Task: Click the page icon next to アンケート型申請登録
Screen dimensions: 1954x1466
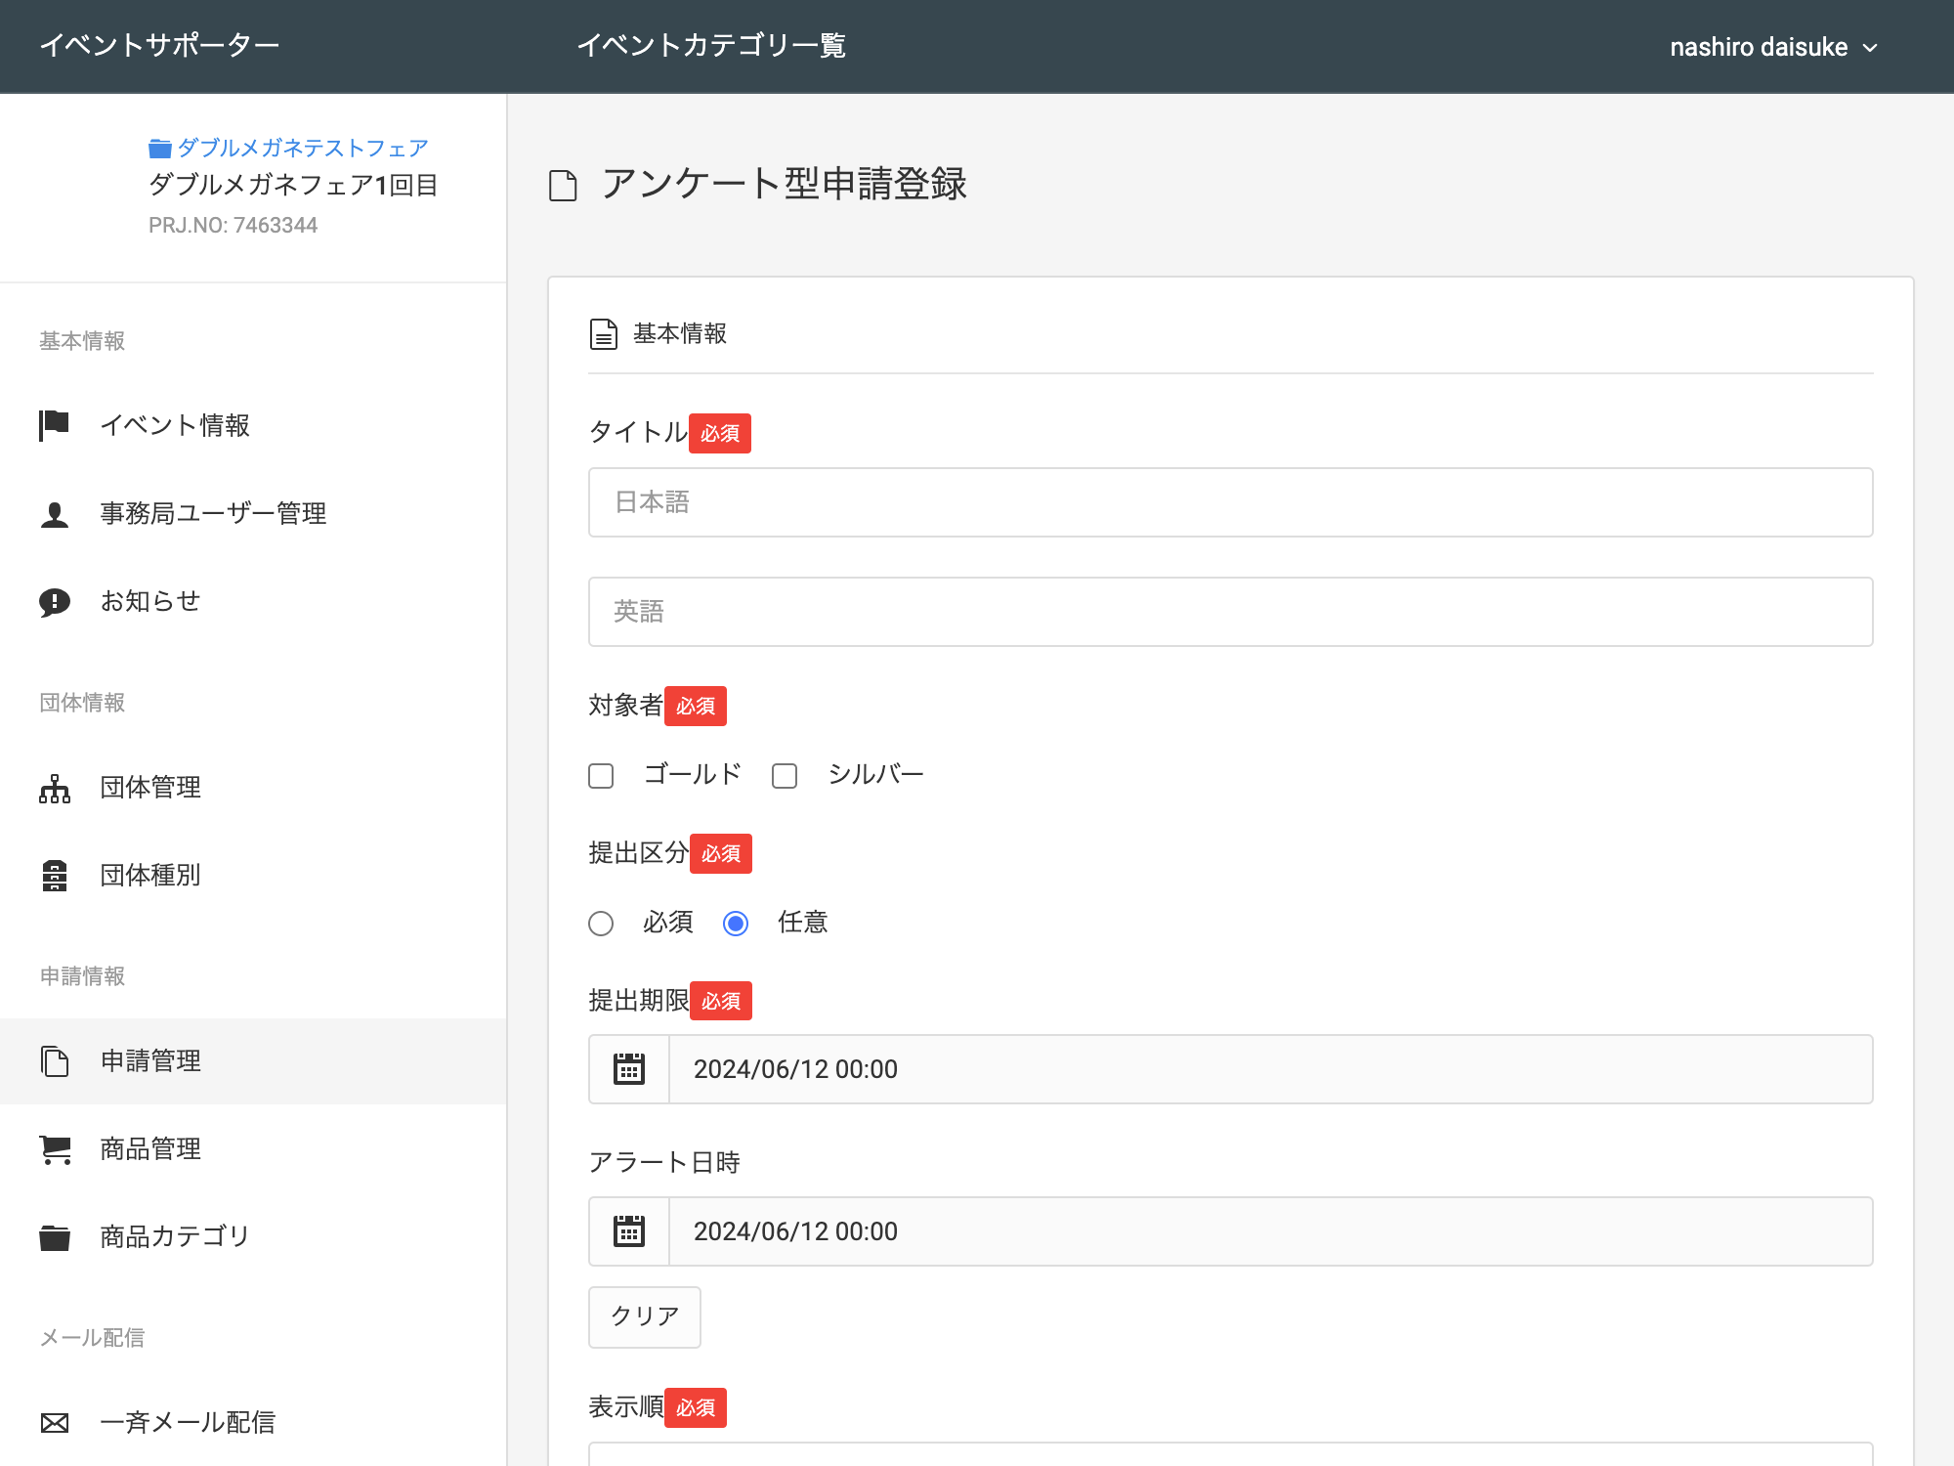Action: tap(564, 185)
